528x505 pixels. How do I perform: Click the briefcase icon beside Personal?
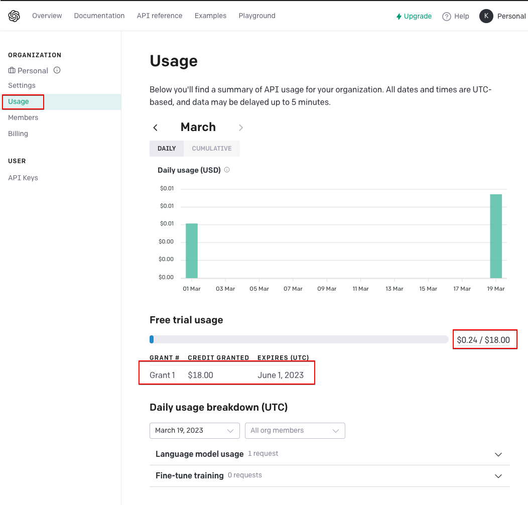click(12, 70)
